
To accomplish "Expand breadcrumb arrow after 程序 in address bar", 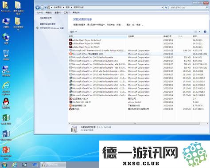I will (71, 8).
